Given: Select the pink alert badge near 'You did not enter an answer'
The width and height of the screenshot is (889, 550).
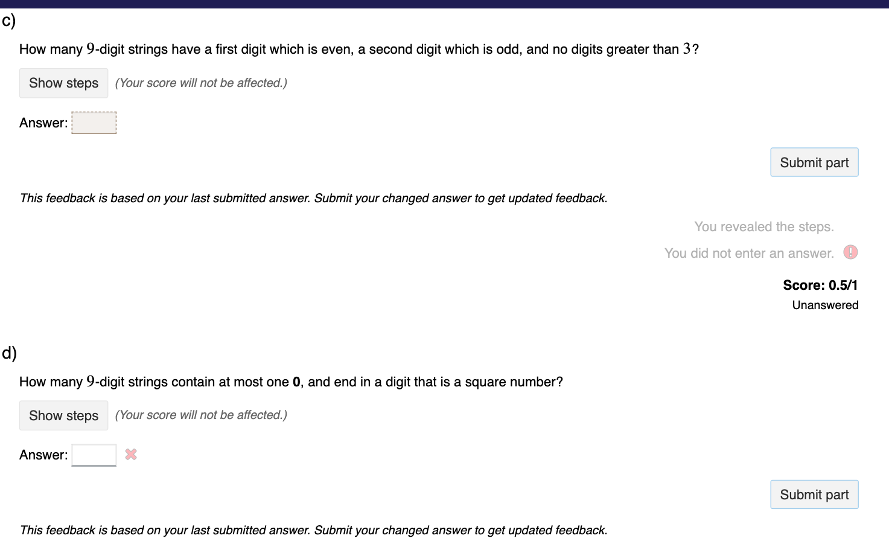Looking at the screenshot, I should 850,252.
